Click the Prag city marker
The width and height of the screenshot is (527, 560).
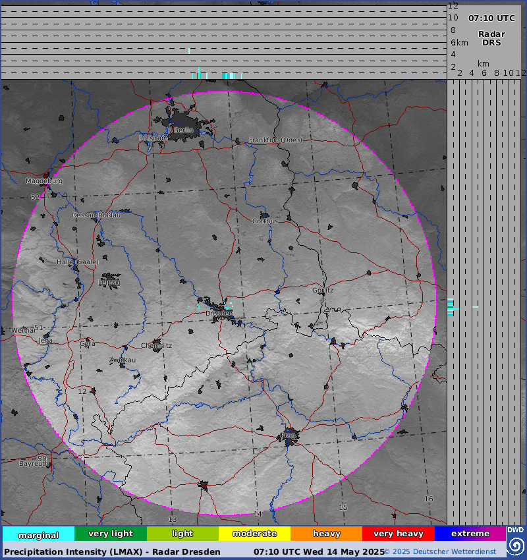coord(289,437)
